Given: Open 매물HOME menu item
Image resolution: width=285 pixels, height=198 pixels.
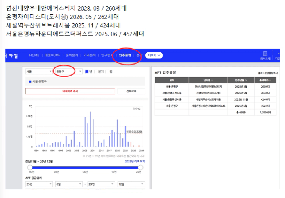Looking at the screenshot, I should coord(52,55).
